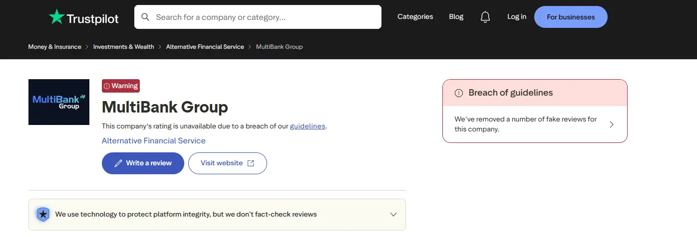Expand the Breach of guidelines header
This screenshot has height=237, width=697.
[x=535, y=93]
